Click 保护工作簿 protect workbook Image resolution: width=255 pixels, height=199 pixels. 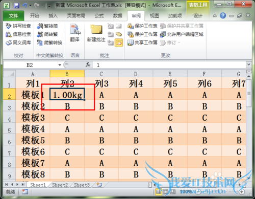pyautogui.click(x=142, y=34)
